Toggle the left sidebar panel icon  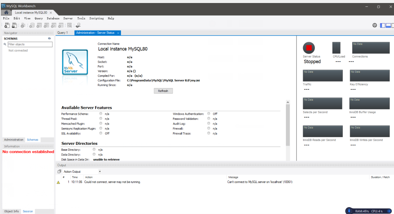[383, 25]
